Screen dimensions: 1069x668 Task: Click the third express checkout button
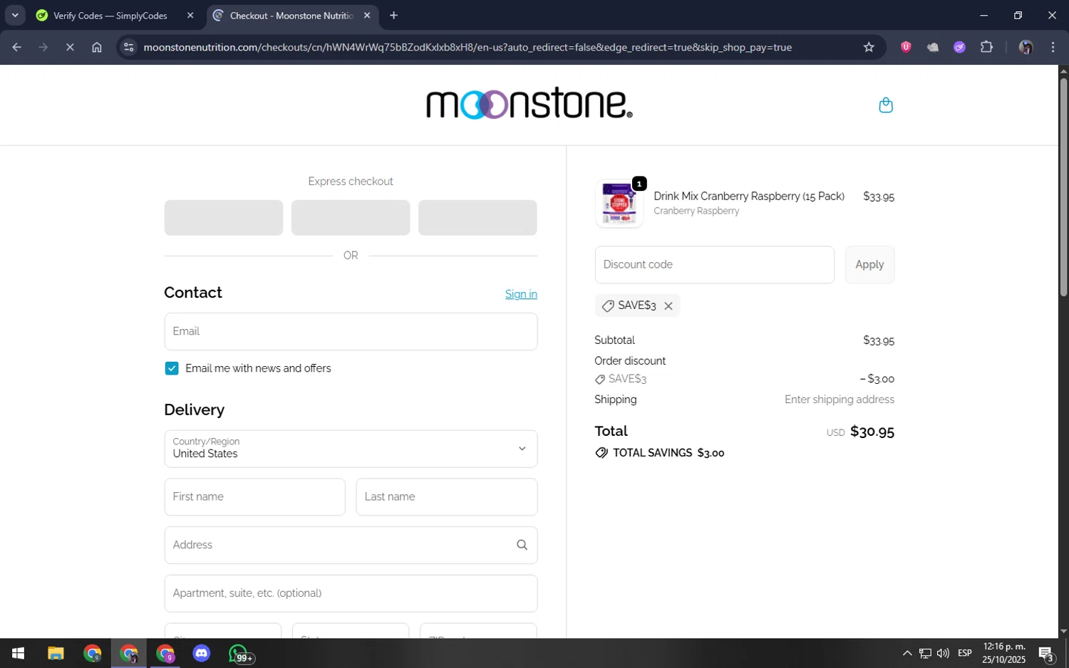point(477,217)
